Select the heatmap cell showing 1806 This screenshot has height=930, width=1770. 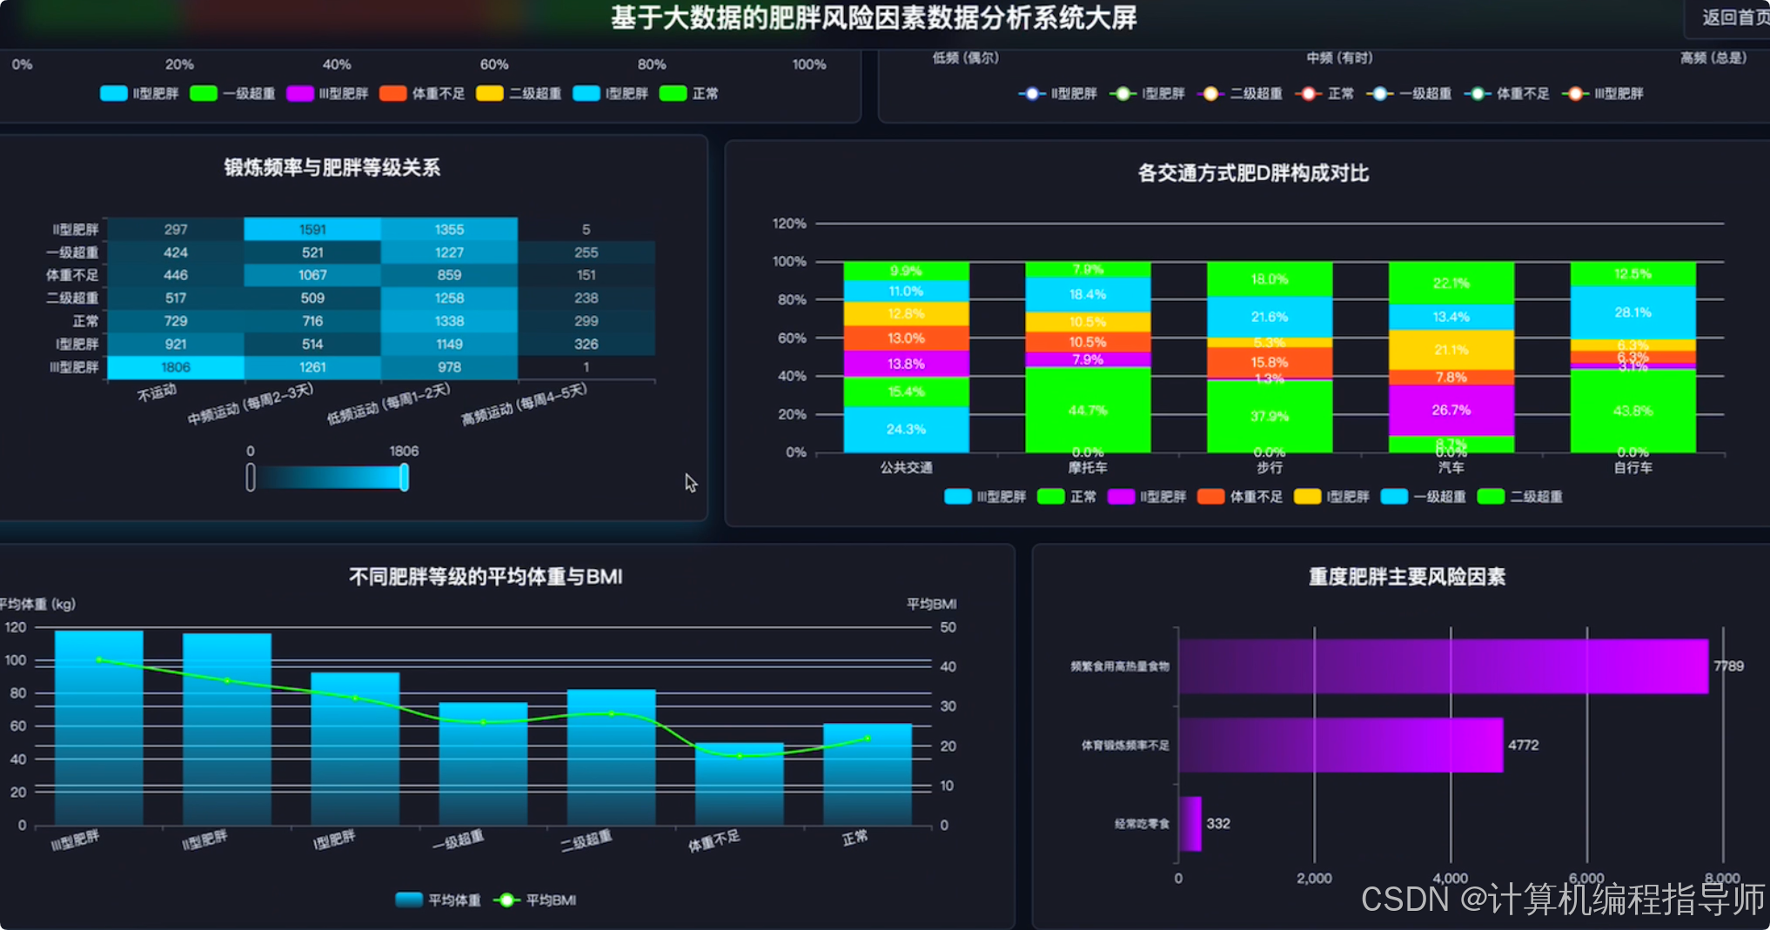(175, 367)
